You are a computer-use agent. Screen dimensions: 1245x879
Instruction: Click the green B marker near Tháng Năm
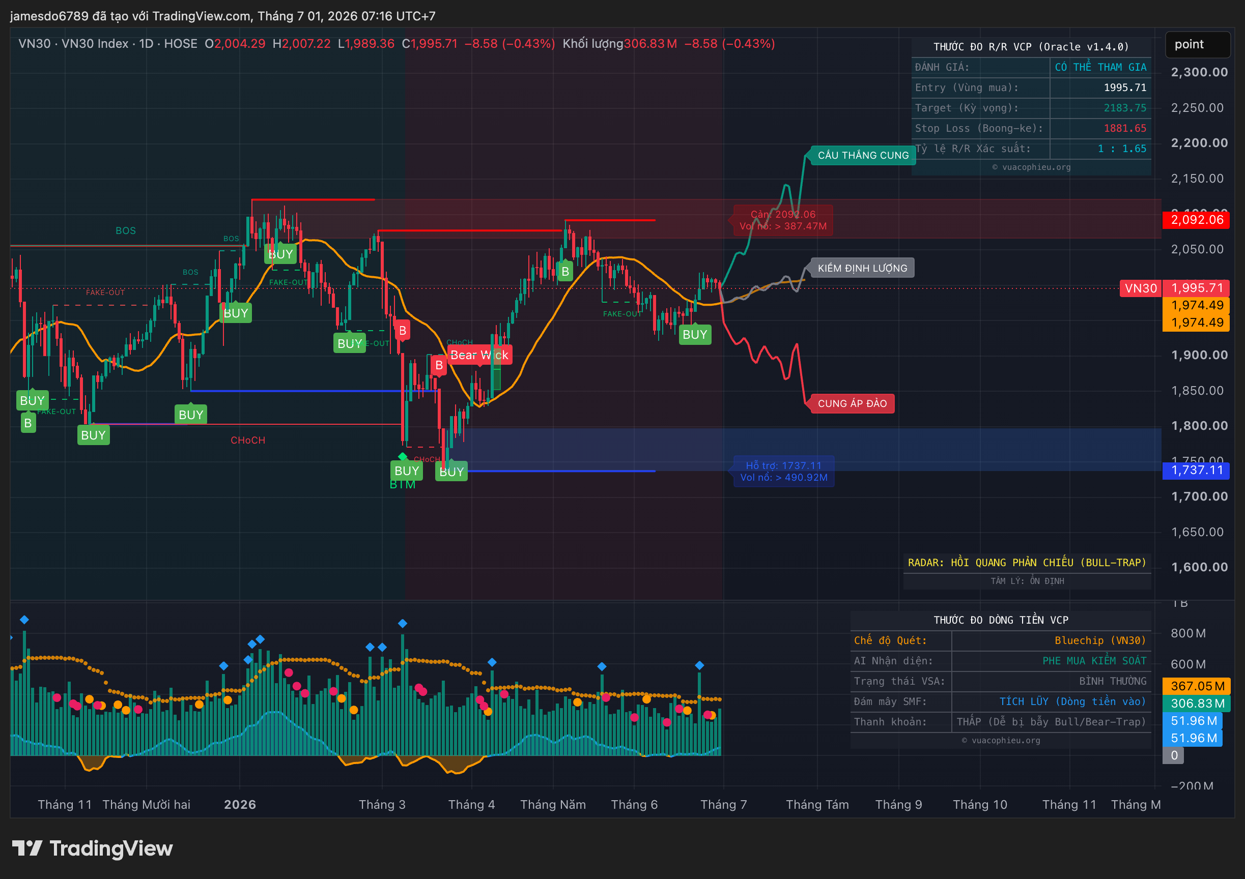pos(565,272)
